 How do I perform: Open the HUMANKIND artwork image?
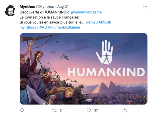tap(84, 69)
